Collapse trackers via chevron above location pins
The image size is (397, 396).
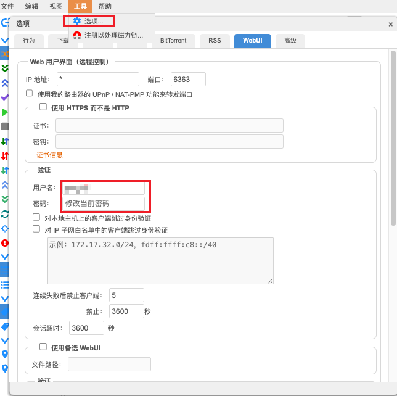pyautogui.click(x=5, y=340)
